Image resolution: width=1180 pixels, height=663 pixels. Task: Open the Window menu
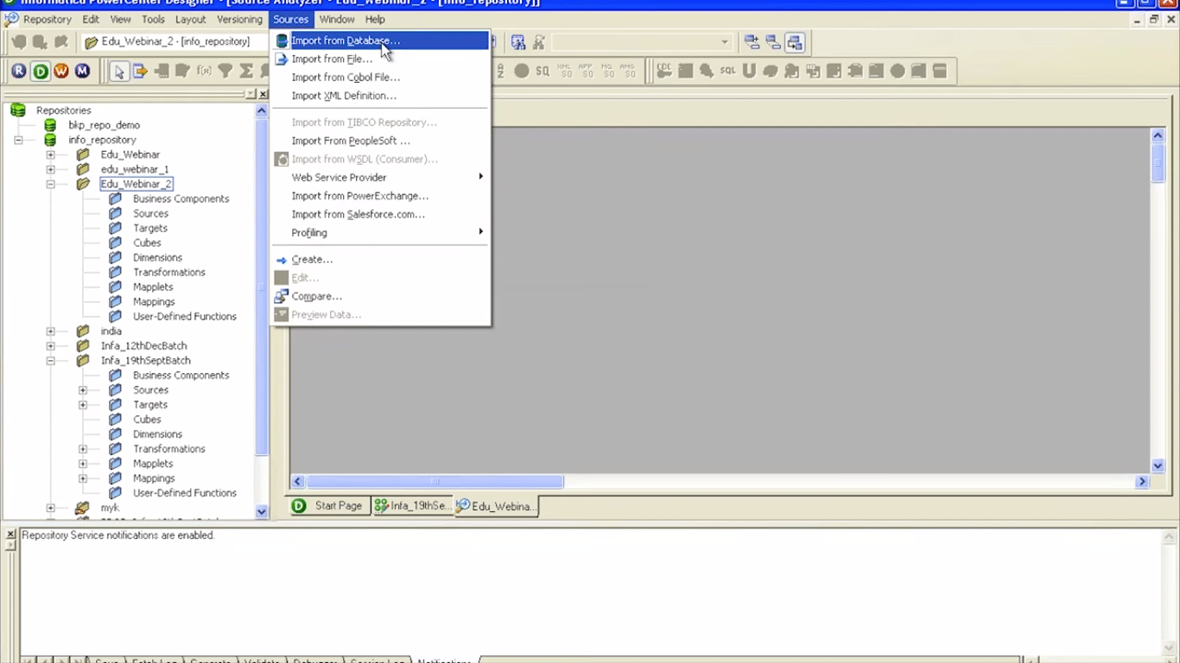[x=337, y=19]
